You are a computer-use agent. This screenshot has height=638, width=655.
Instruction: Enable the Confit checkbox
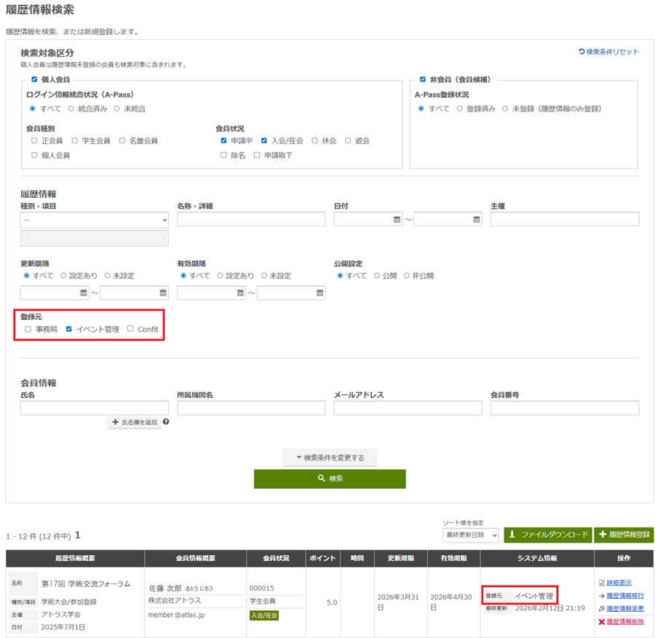pyautogui.click(x=130, y=329)
